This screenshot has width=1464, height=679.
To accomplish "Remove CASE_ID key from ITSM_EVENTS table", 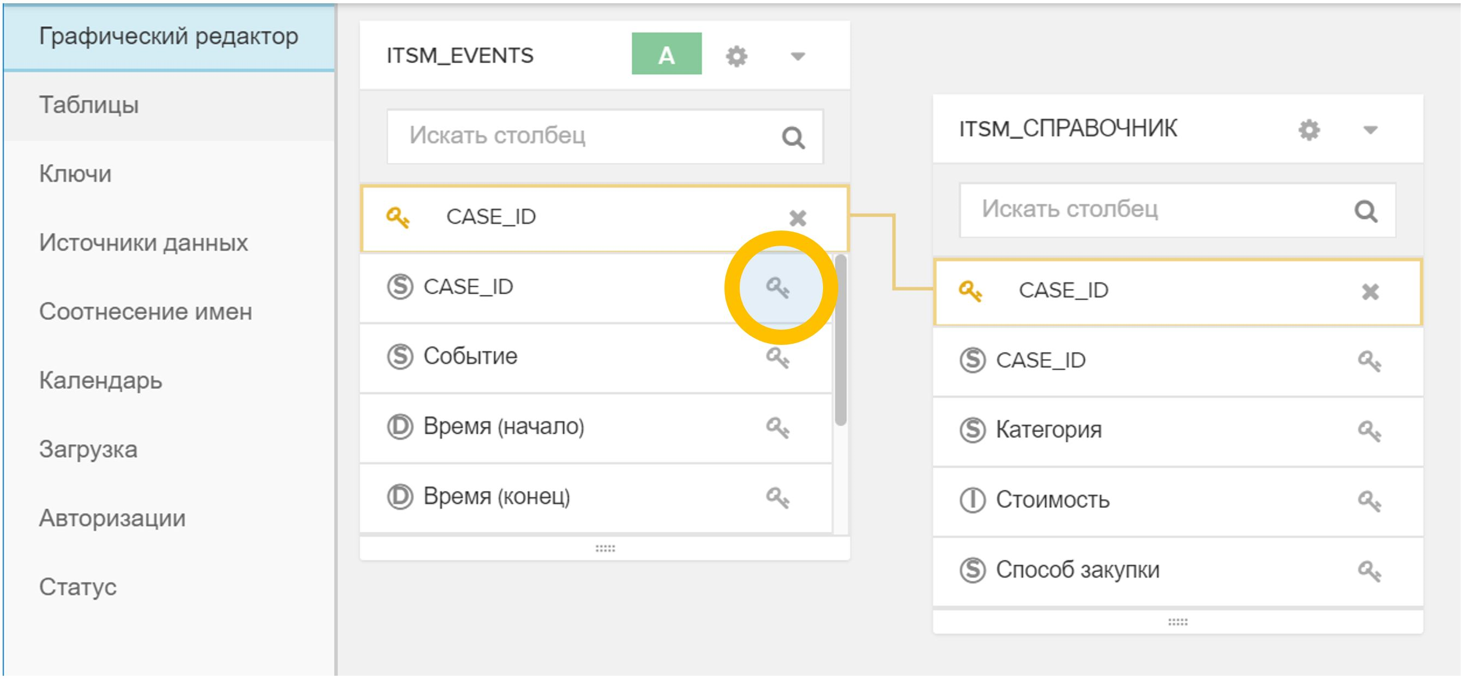I will [x=797, y=218].
